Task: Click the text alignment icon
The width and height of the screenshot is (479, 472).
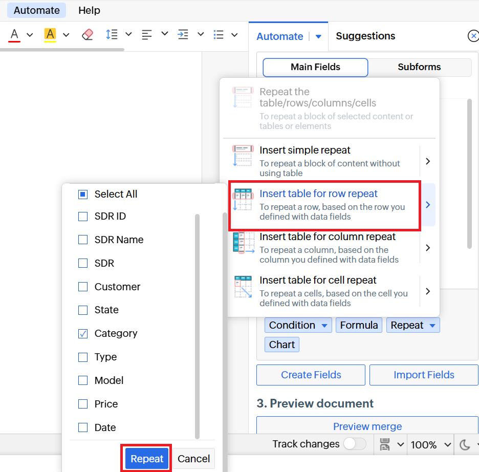Action: [x=147, y=35]
